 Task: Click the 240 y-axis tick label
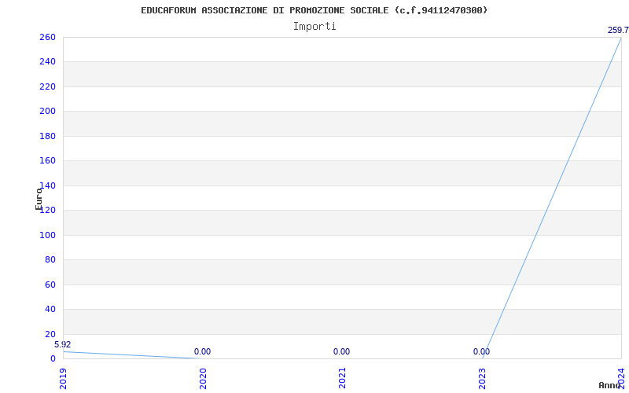[47, 62]
